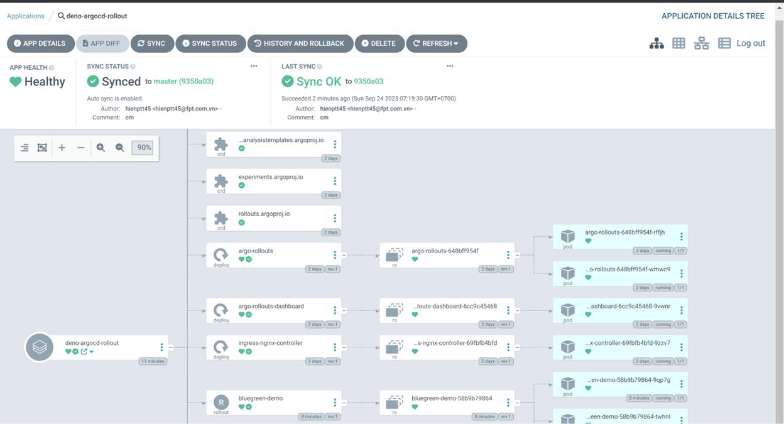Click the fit-to-screen icon in graph toolbar
Image resolution: width=784 pixels, height=424 pixels.
tap(42, 148)
